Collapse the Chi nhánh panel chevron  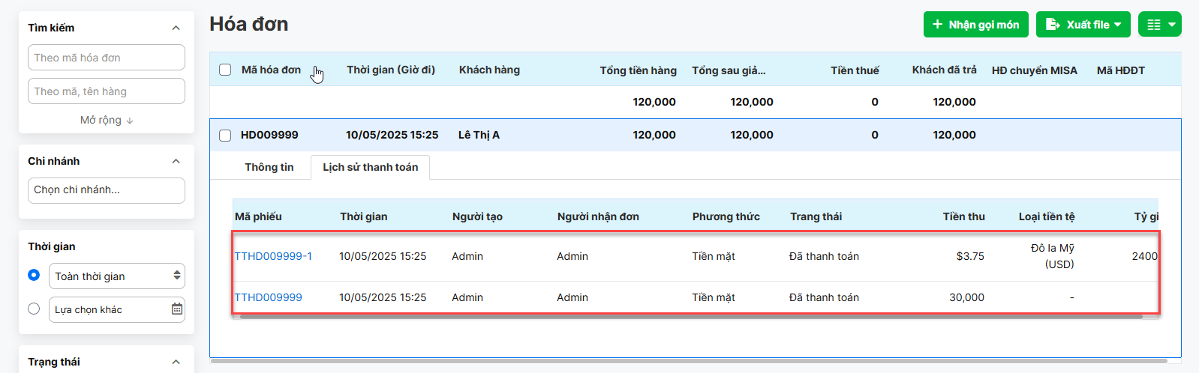(176, 161)
